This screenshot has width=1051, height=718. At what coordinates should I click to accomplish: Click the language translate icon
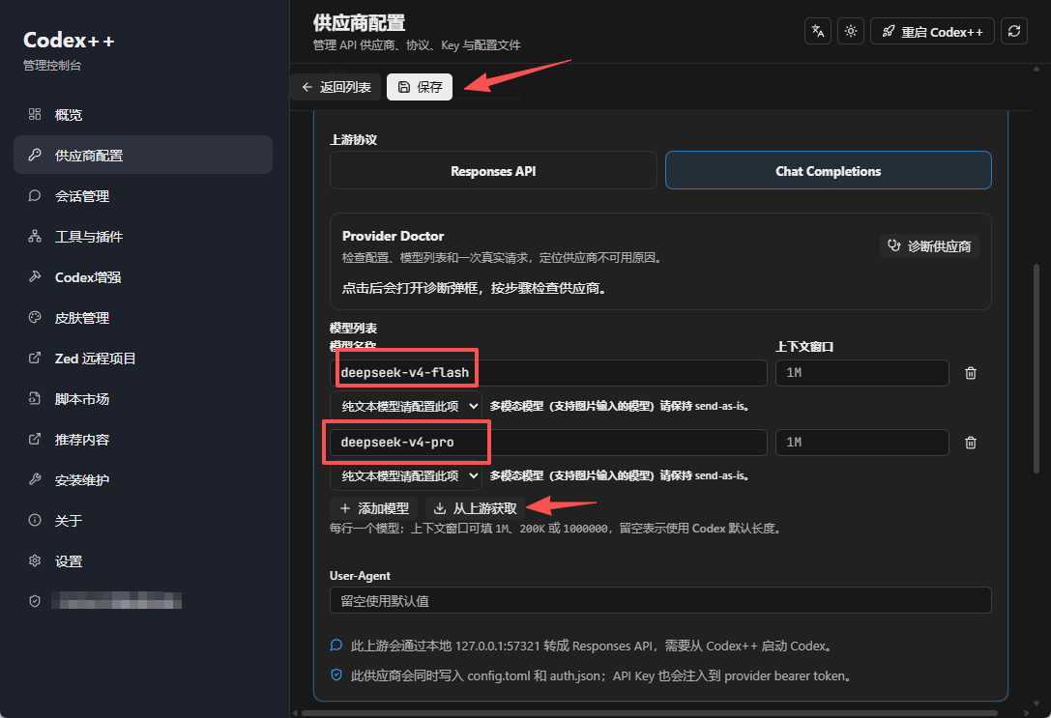818,32
